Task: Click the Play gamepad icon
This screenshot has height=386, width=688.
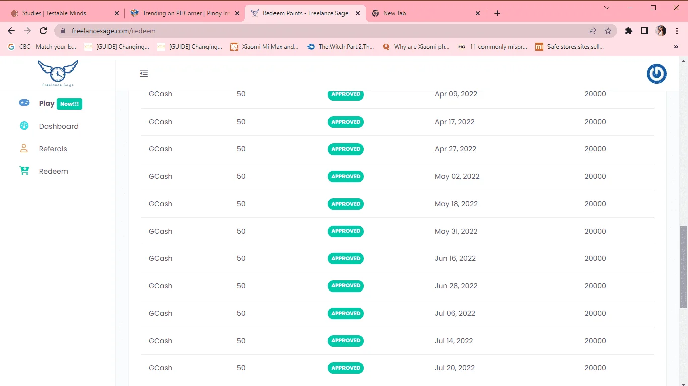Action: [x=24, y=103]
